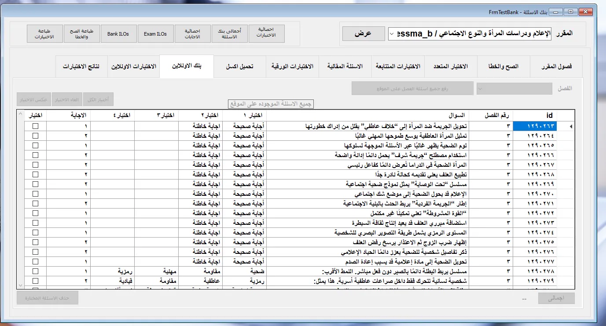This screenshot has width=606, height=326.
Task: Click طباعة الصح والخطا button
Action: [81, 33]
